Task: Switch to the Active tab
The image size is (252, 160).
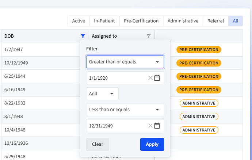Action: [x=79, y=21]
